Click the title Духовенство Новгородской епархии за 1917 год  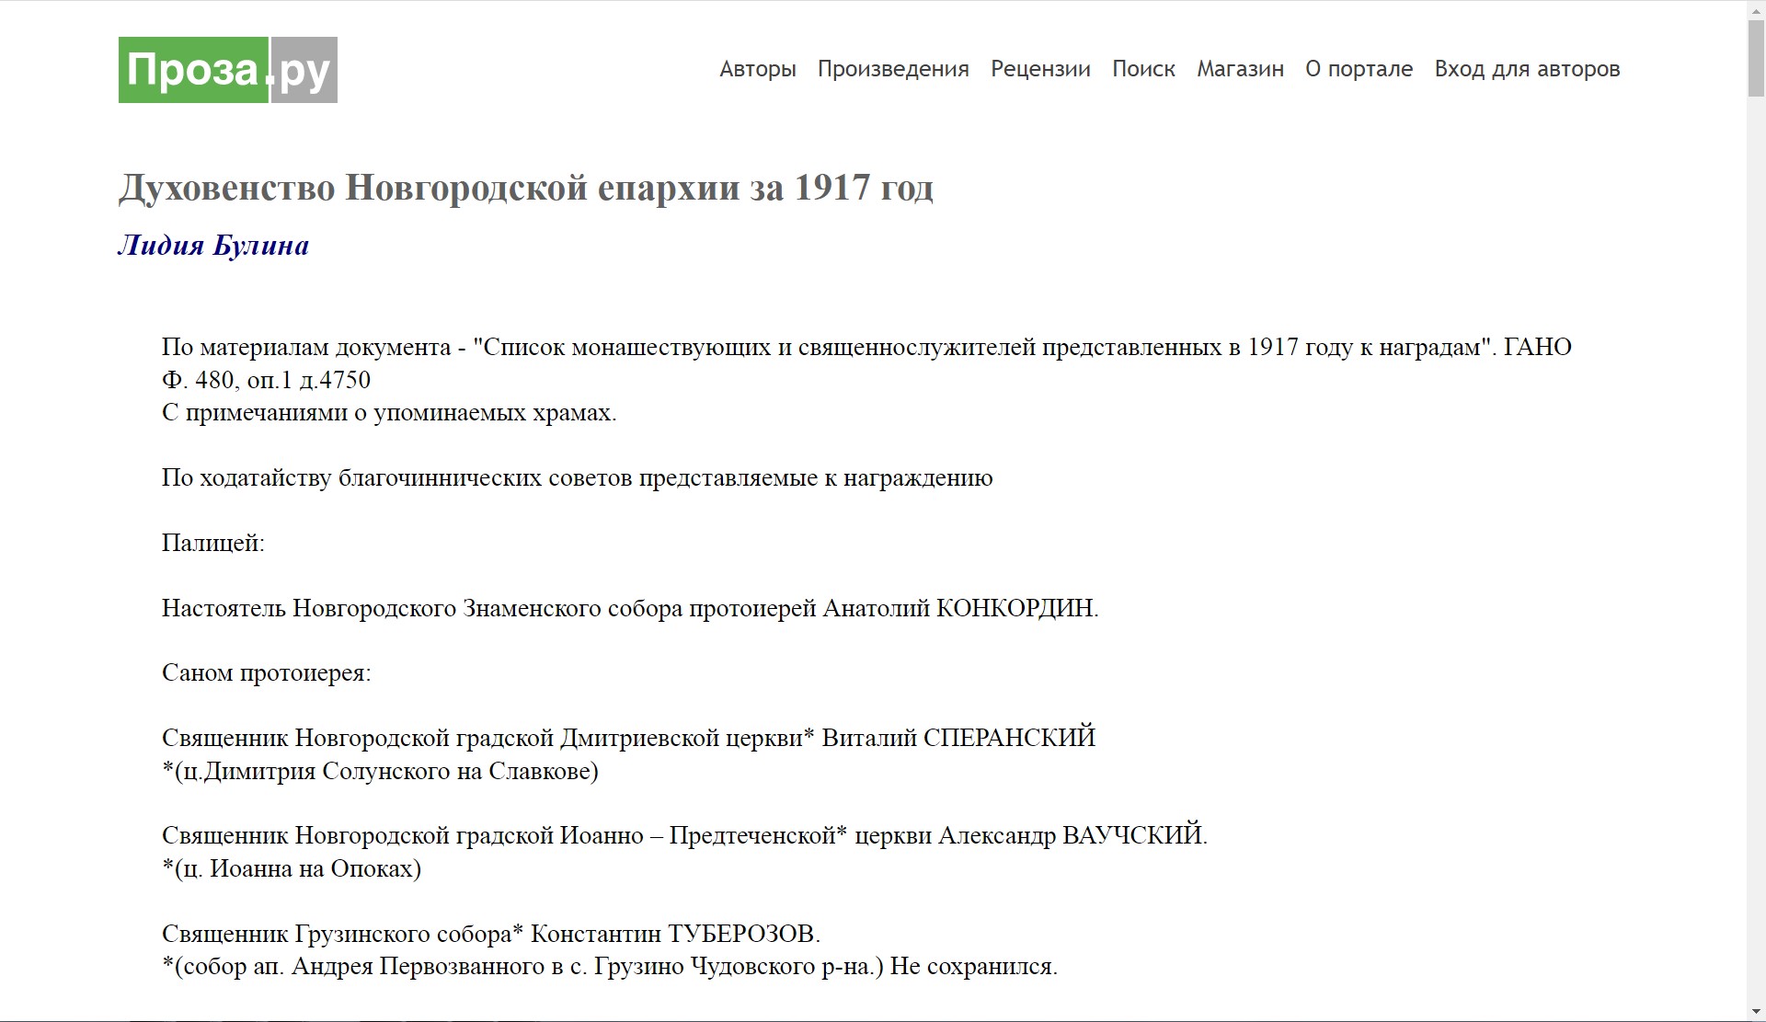tap(525, 188)
